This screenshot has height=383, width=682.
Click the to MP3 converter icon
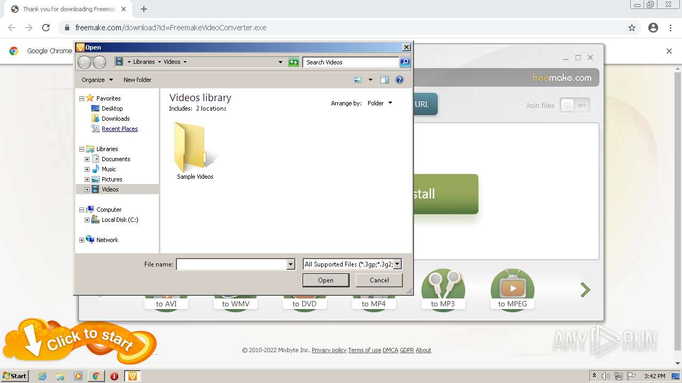click(x=443, y=290)
